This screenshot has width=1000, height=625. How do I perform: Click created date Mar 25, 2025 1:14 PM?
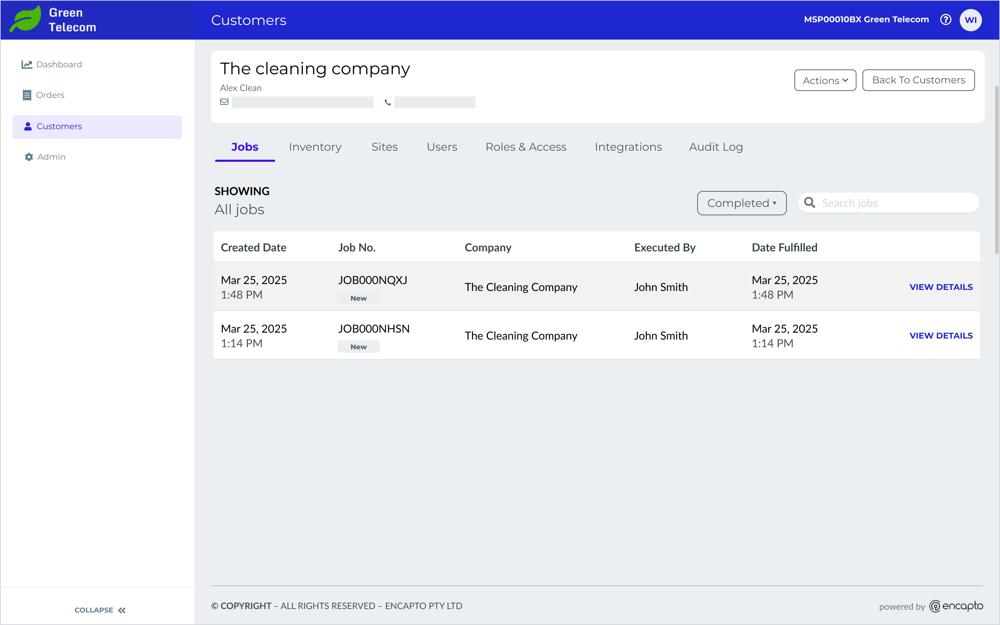(x=254, y=336)
